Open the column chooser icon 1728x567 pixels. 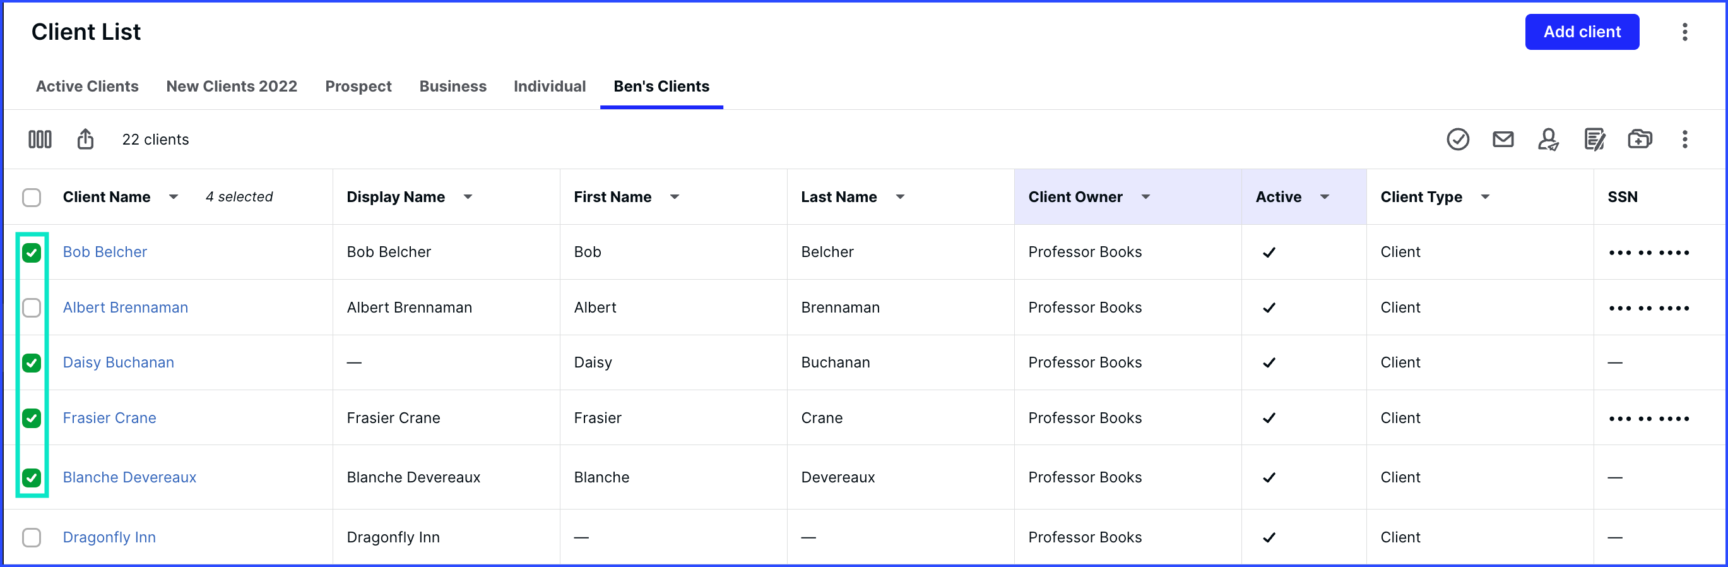40,140
